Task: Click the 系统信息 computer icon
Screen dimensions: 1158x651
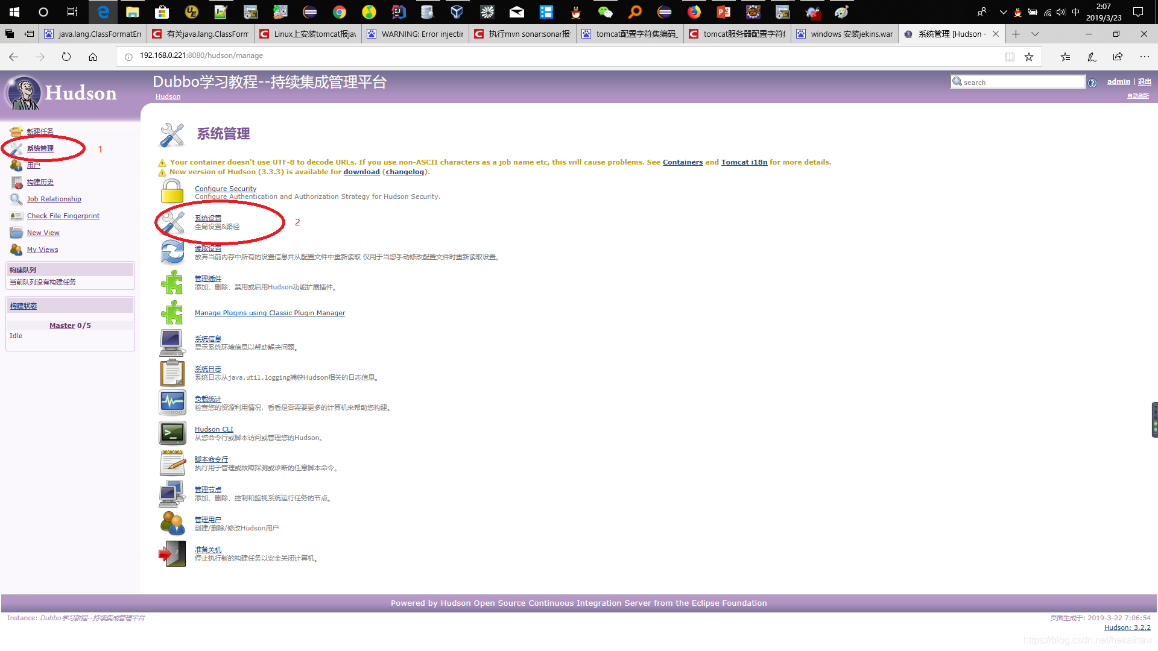Action: point(172,342)
